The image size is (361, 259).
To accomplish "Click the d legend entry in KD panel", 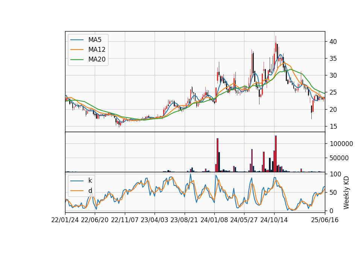I will point(90,191).
